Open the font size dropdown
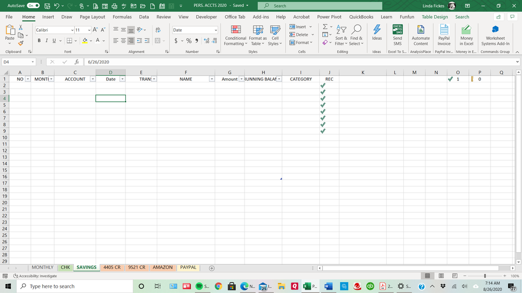Viewport: 522px width, 293px height. (89, 30)
